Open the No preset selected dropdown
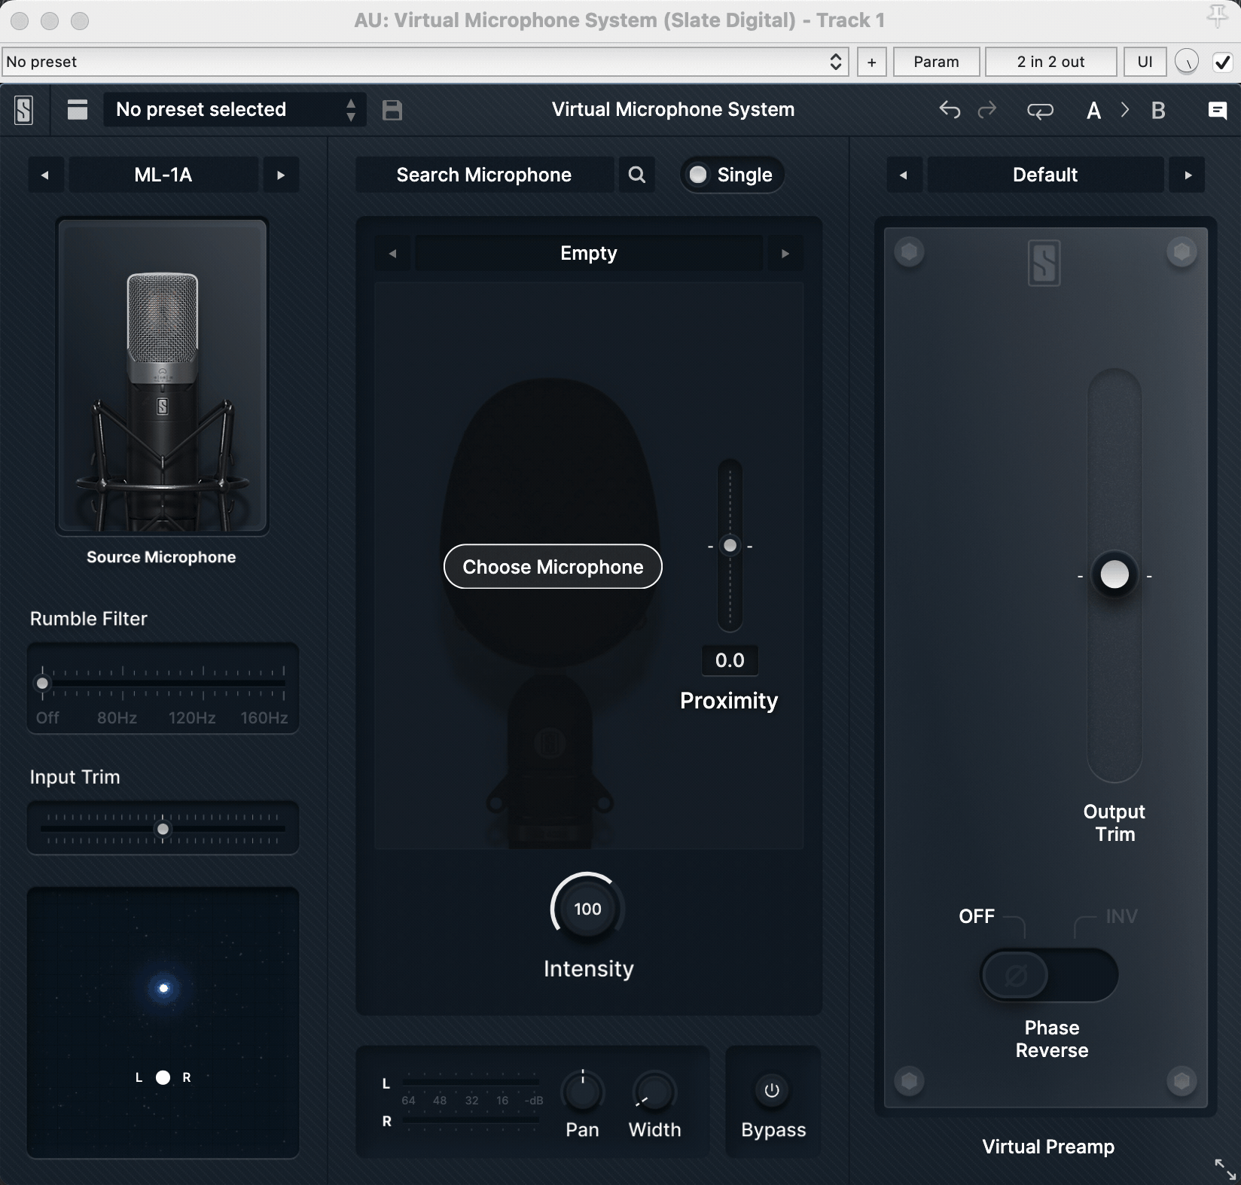 [x=234, y=110]
